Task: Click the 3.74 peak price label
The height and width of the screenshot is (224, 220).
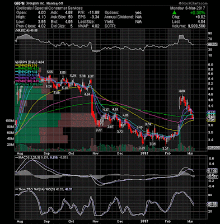Action: (148, 124)
